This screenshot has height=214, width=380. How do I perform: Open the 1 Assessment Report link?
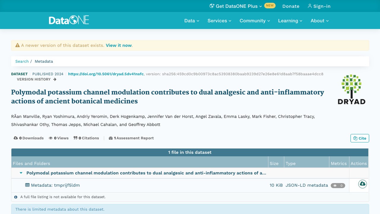tap(131, 138)
